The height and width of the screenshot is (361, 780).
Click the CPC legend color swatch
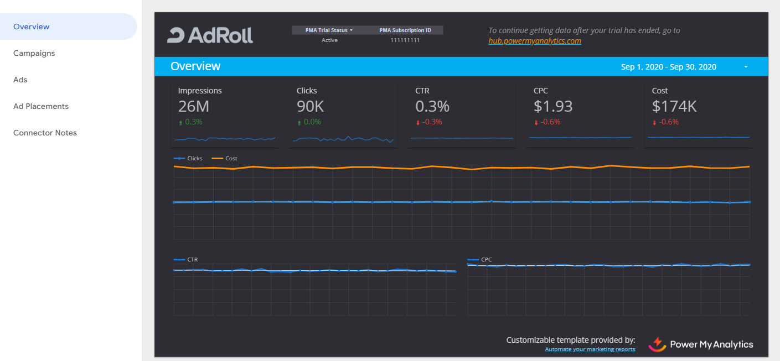pos(473,259)
